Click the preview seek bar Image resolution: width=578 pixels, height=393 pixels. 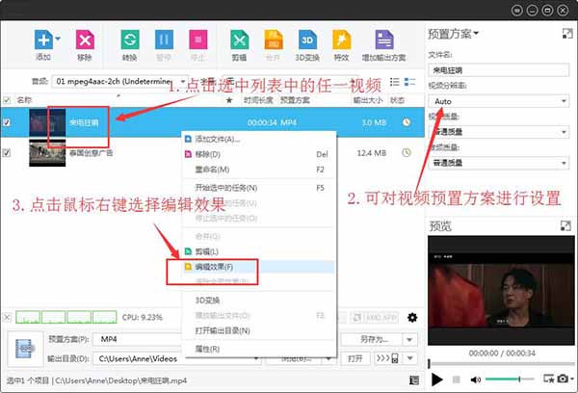[x=501, y=364]
